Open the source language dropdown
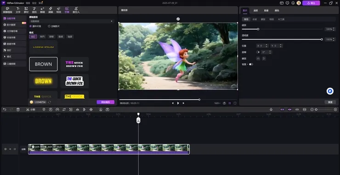Viewport: 340px width, 175px height. pos(72,21)
